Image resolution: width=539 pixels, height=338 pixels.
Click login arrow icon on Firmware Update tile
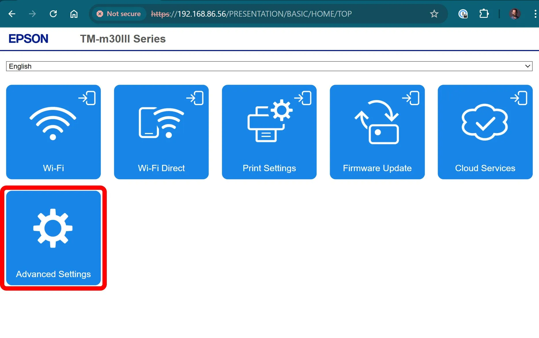point(411,98)
